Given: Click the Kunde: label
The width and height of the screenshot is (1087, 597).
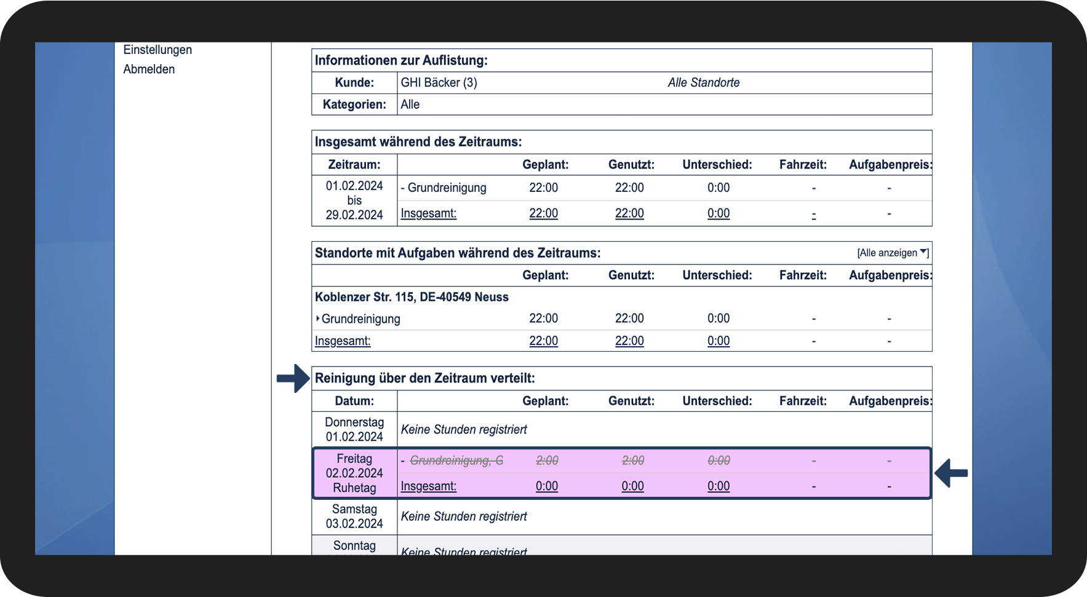Looking at the screenshot, I should click(354, 82).
